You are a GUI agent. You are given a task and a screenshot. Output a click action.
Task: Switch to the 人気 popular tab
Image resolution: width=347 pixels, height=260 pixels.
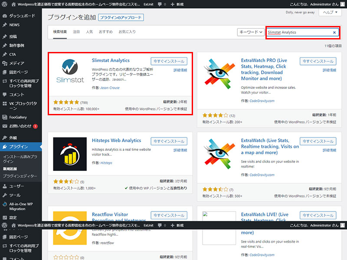coord(89,32)
